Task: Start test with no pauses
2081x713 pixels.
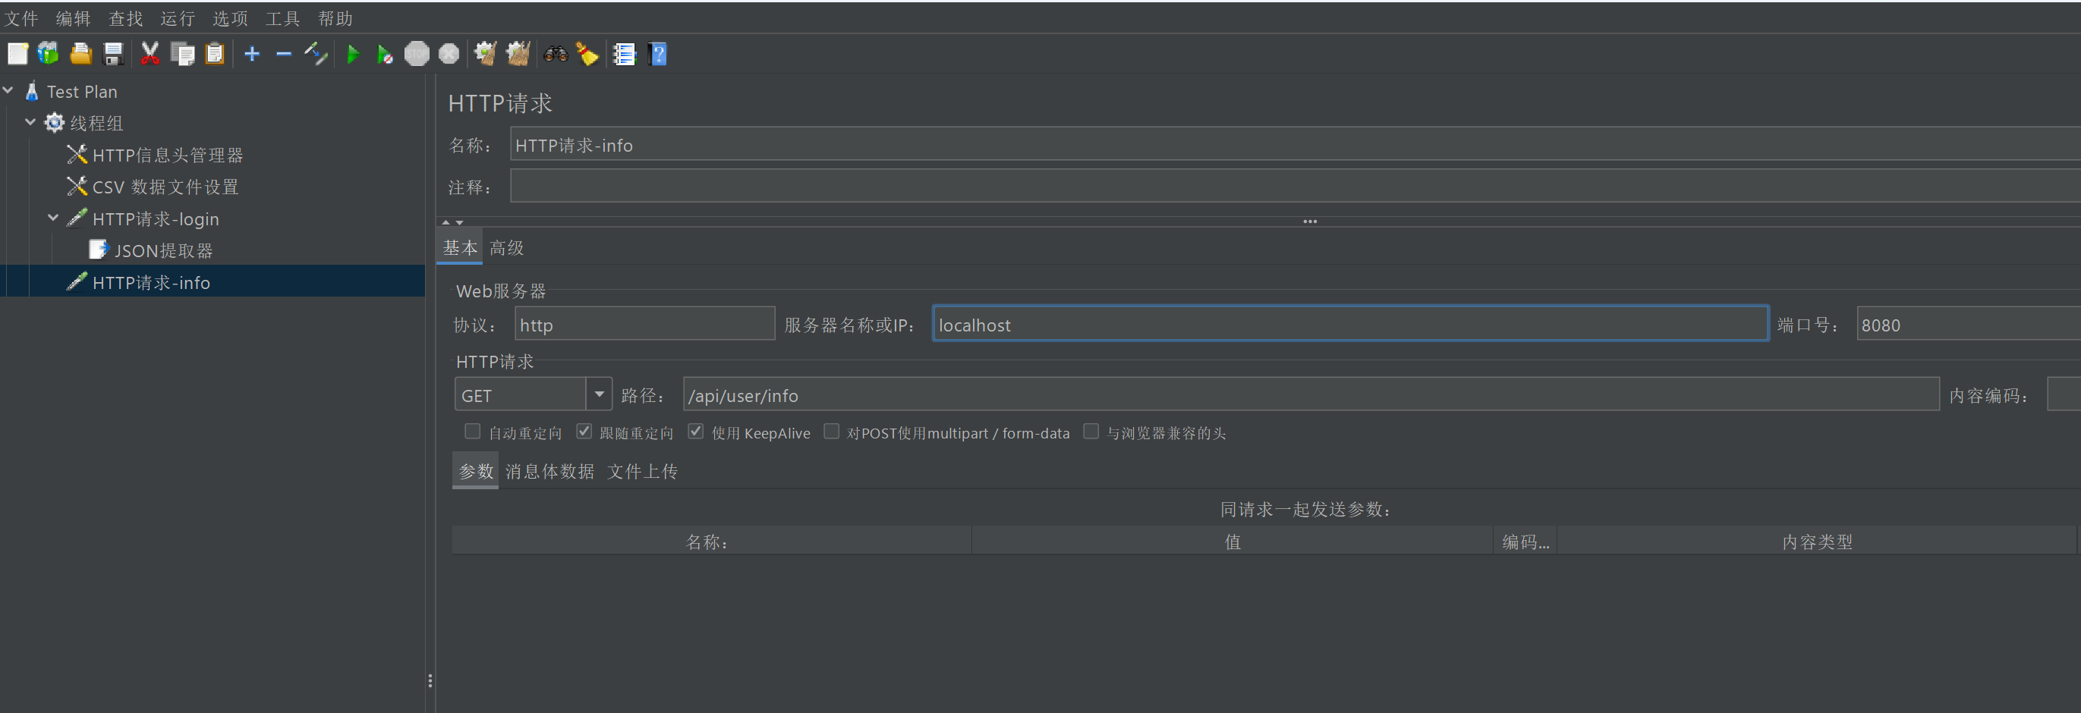Action: (x=385, y=54)
